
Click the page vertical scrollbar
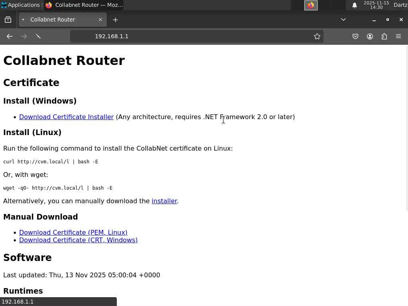[x=407, y=127]
